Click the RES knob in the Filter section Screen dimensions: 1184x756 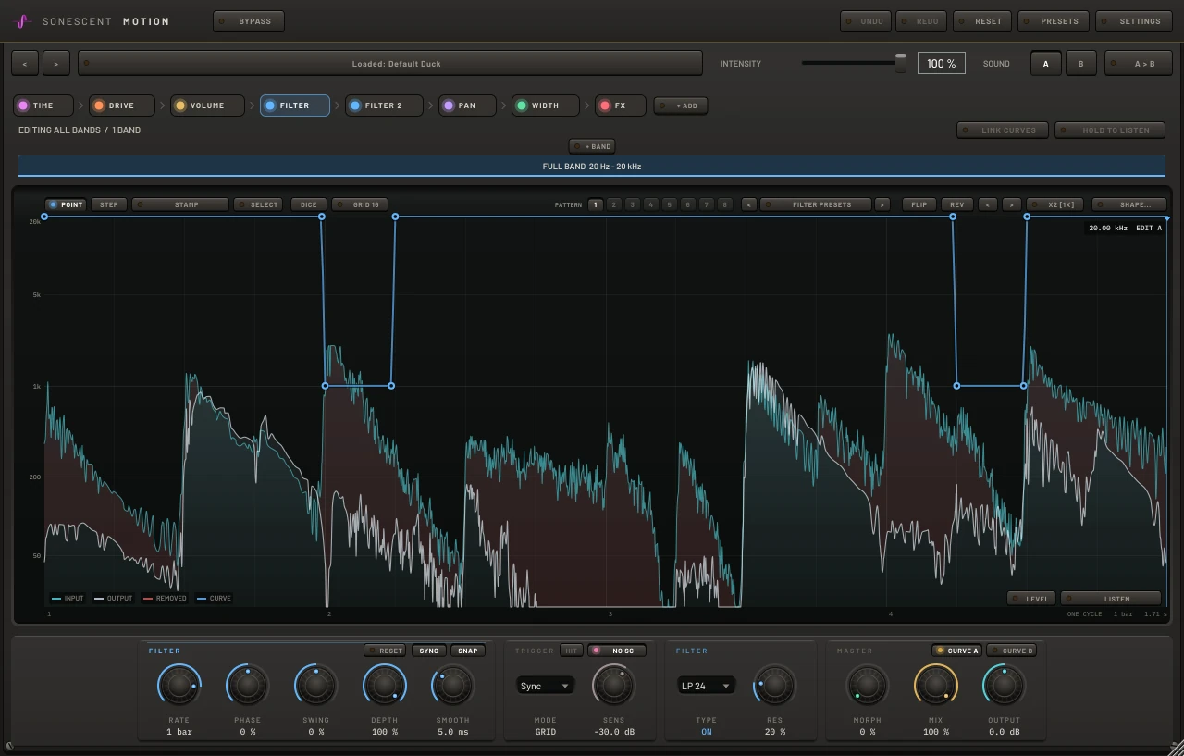point(774,686)
